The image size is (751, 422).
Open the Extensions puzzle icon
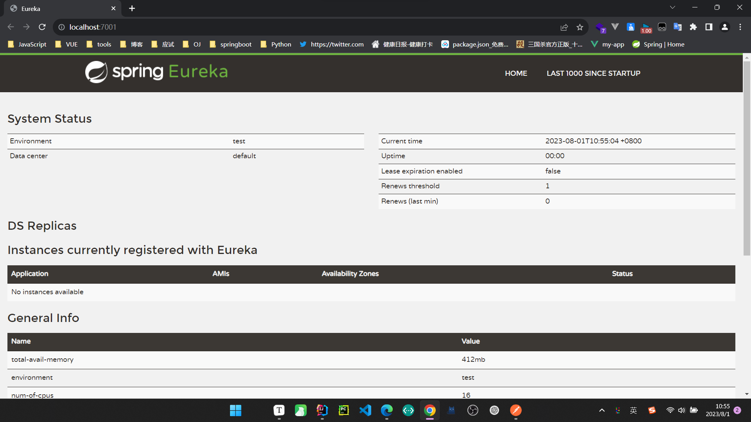tap(693, 27)
